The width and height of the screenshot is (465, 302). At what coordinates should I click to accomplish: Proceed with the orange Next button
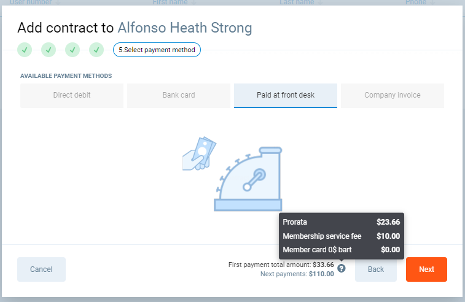click(x=426, y=269)
